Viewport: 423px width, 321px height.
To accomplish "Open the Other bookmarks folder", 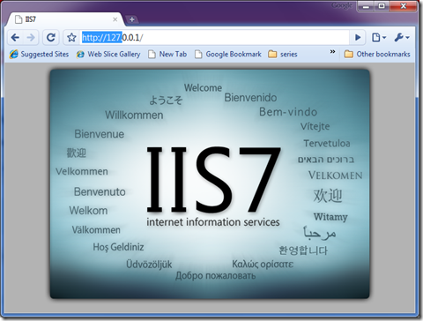I will click(x=377, y=54).
